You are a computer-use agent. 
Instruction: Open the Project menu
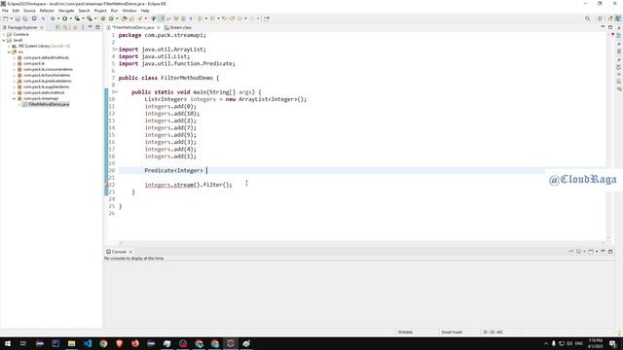point(100,11)
